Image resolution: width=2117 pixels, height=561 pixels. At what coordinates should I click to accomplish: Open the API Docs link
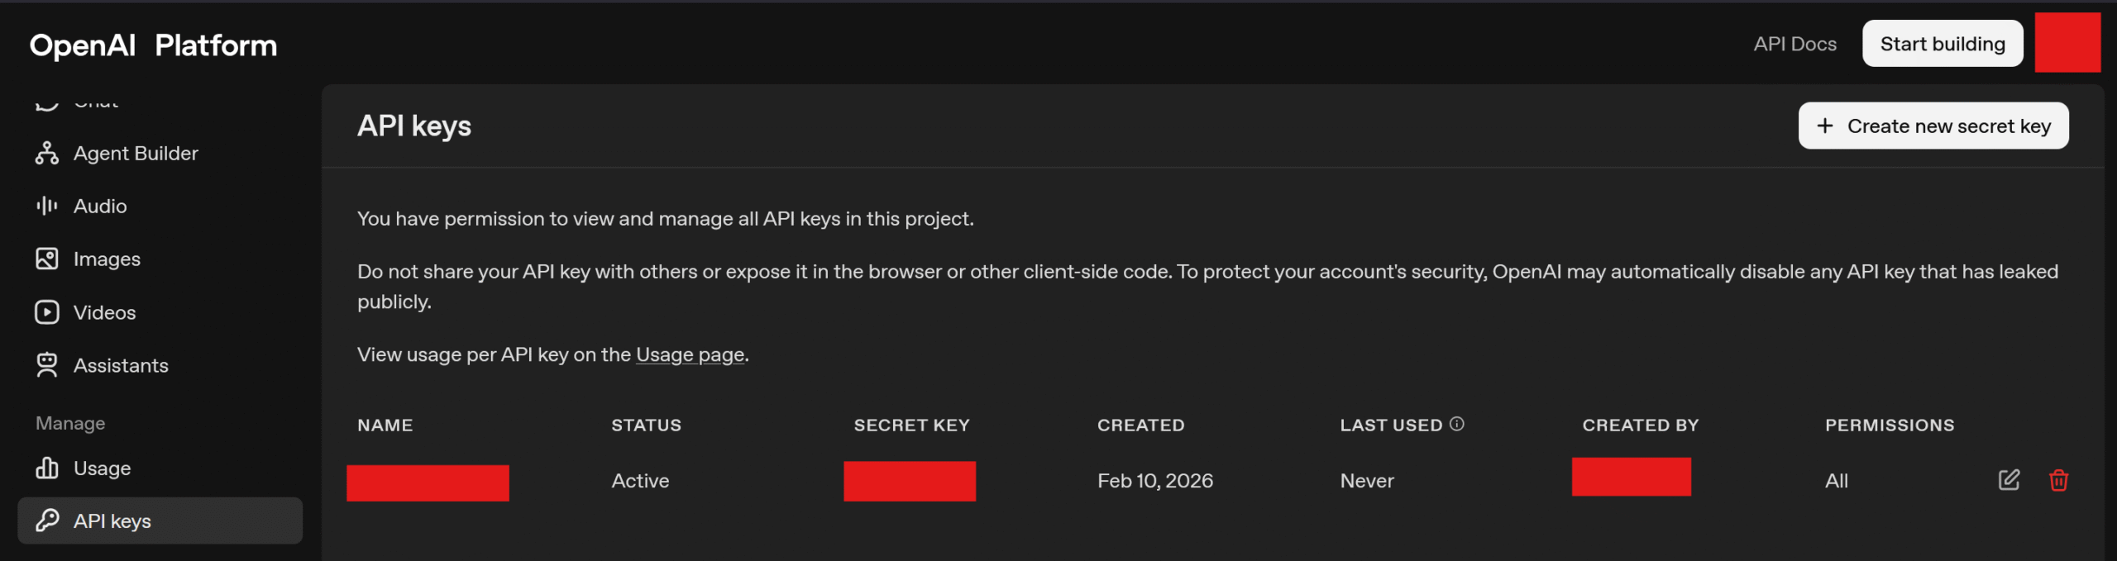pyautogui.click(x=1794, y=44)
